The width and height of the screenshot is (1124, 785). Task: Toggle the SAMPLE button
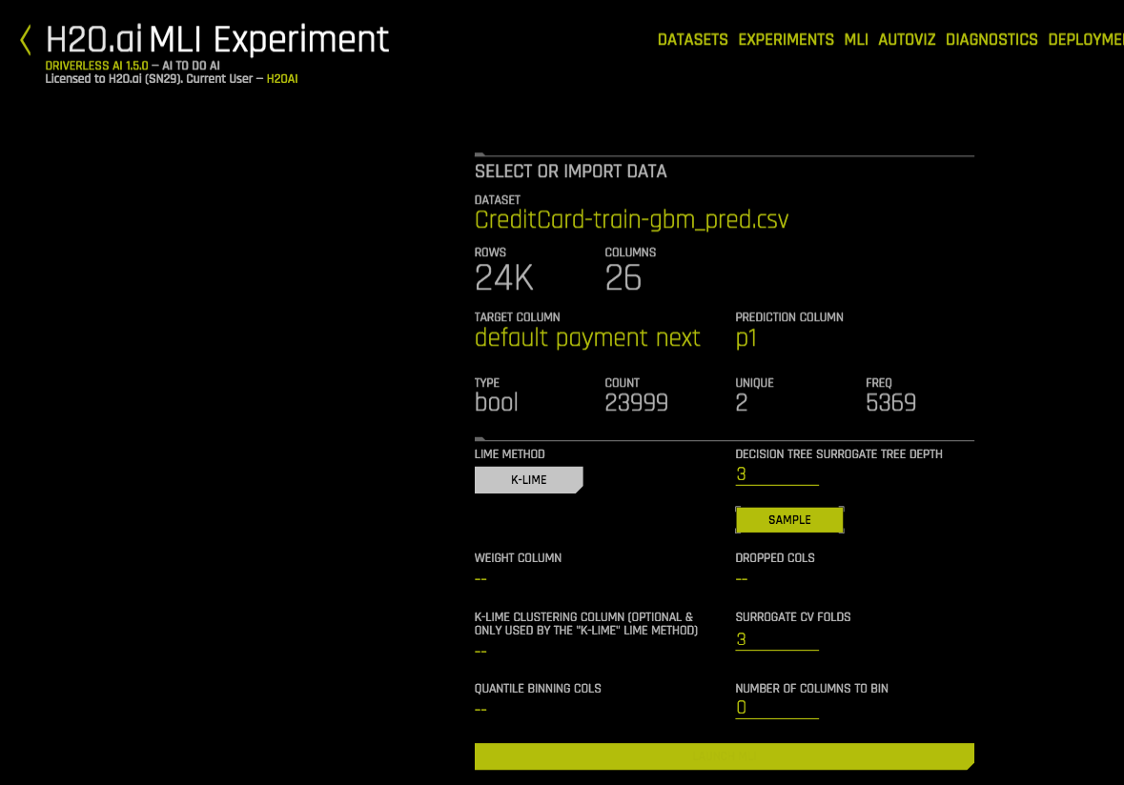tap(789, 520)
